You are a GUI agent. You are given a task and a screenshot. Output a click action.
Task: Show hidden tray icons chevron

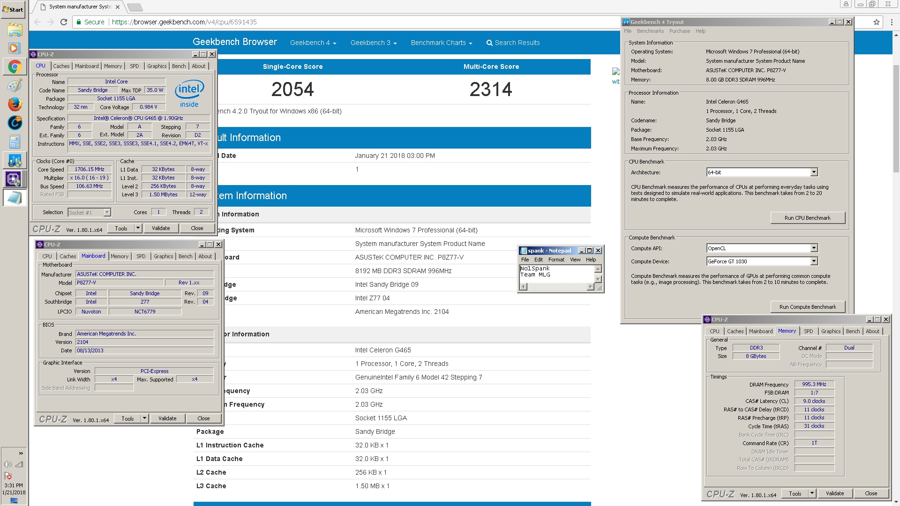(21, 453)
